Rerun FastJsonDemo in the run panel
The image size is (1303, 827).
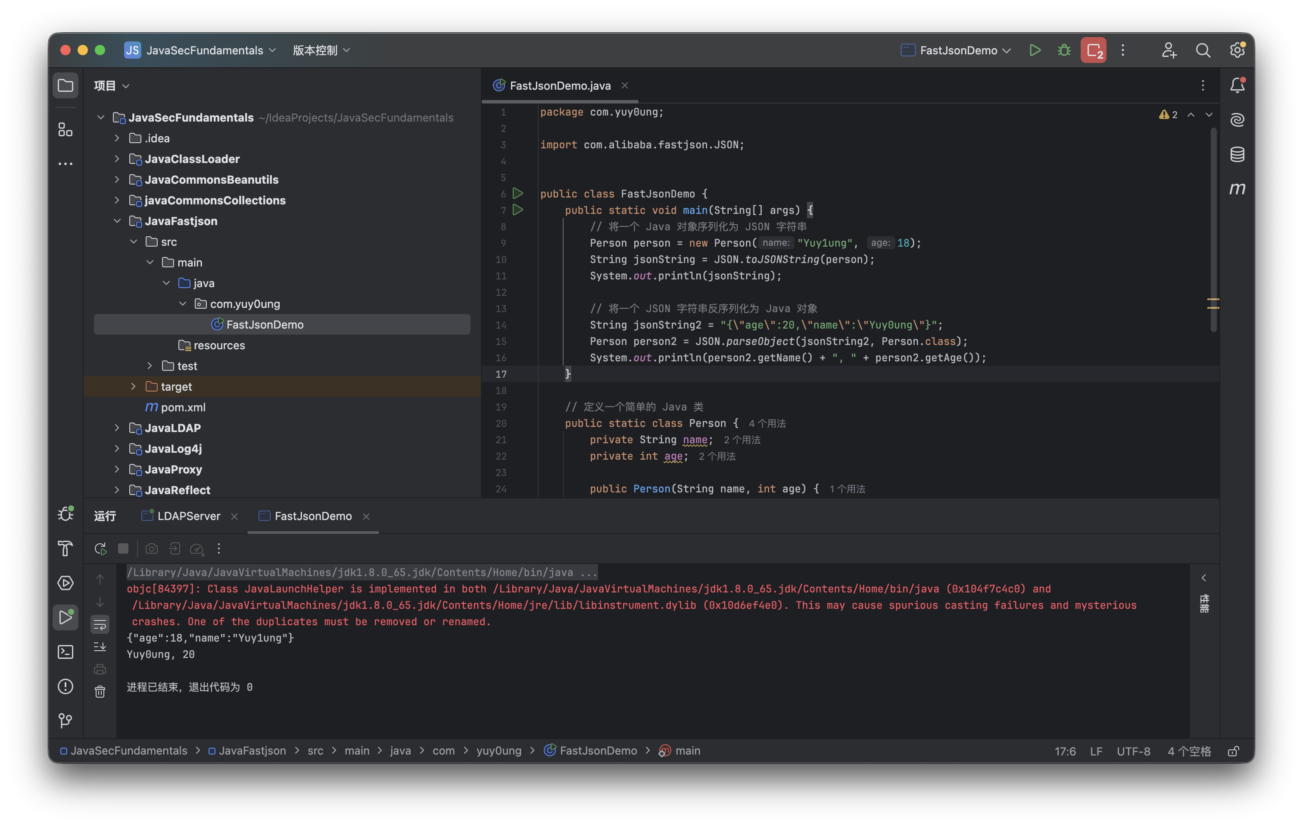tap(100, 548)
